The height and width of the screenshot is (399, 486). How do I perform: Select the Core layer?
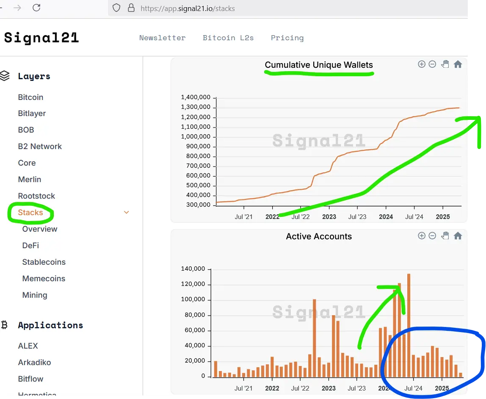27,163
